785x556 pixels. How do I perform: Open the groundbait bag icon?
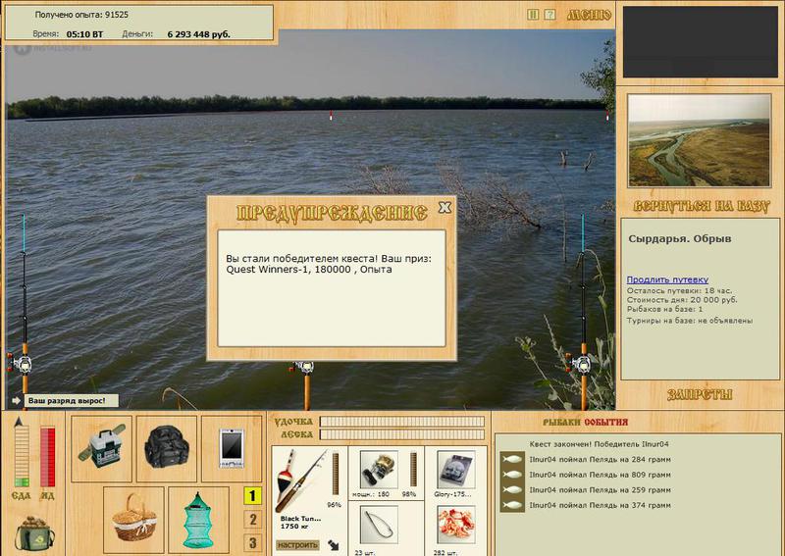coord(34,533)
